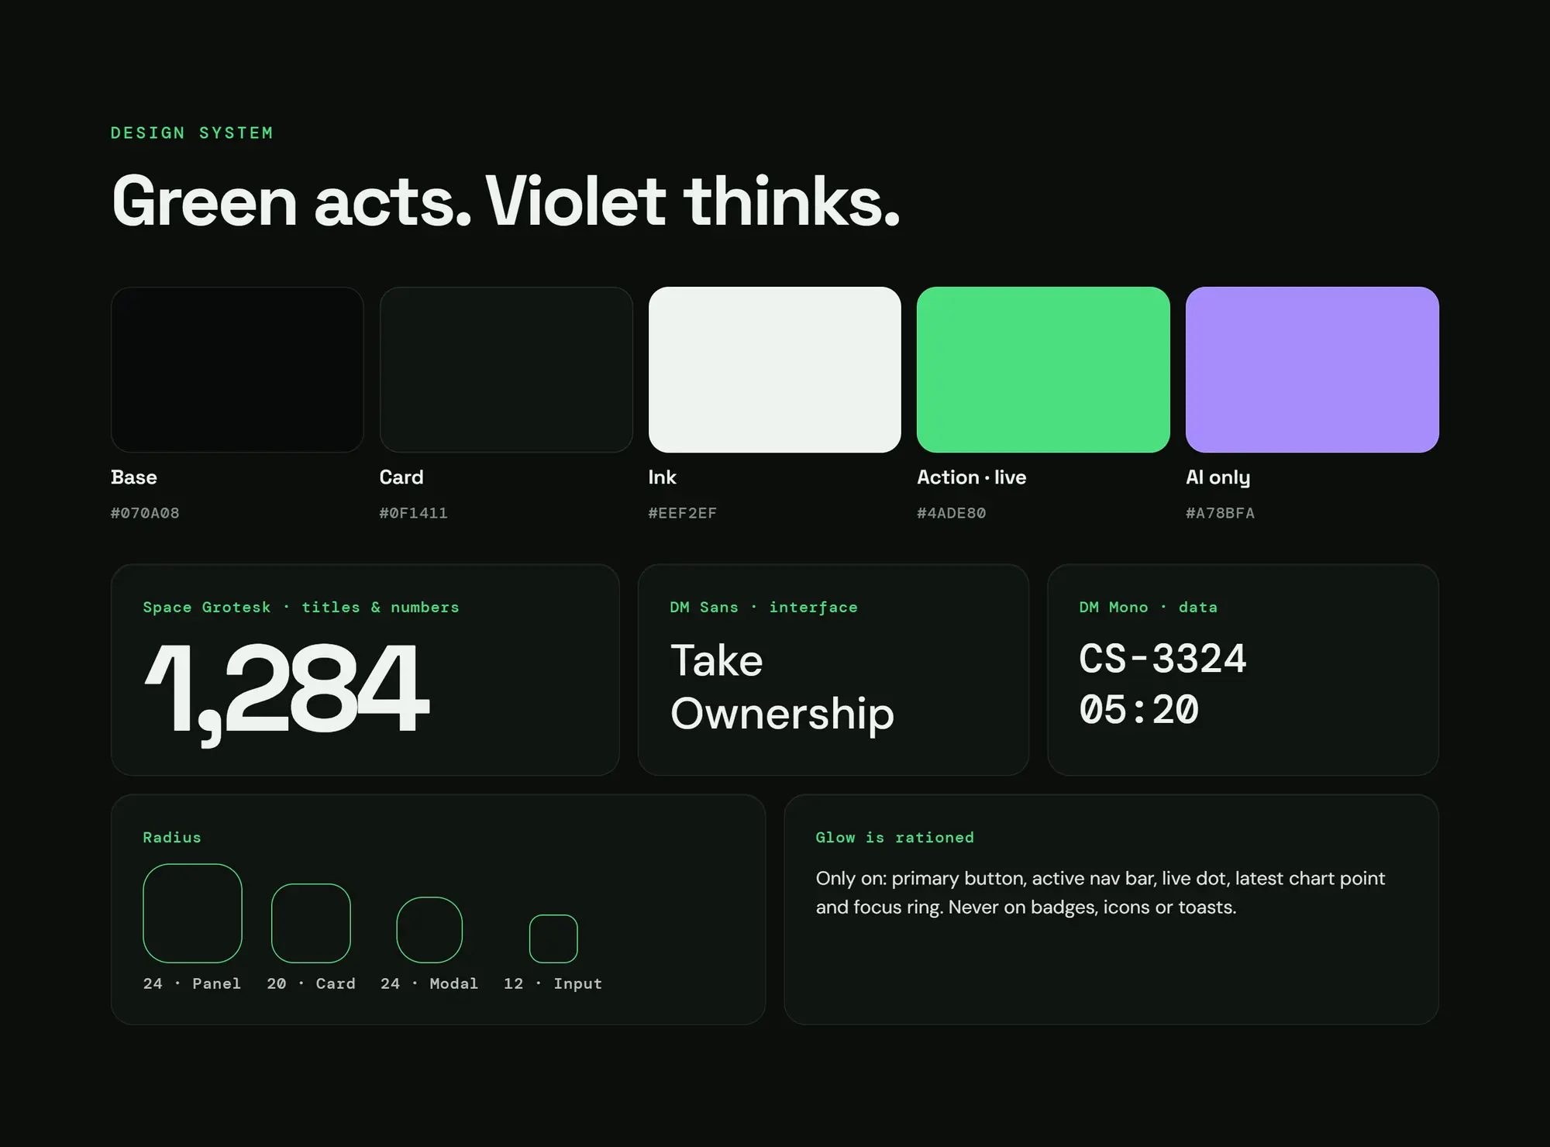Click the Card radius shape outline
The image size is (1550, 1147).
tap(311, 923)
